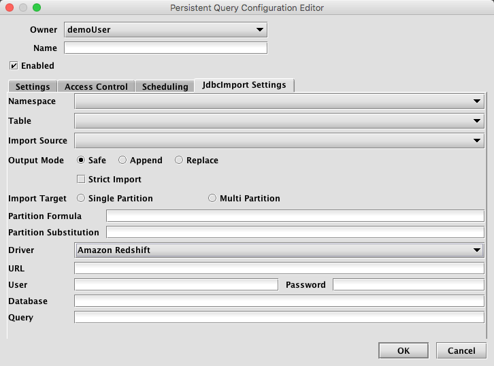Choose the Replace output mode

click(x=179, y=160)
